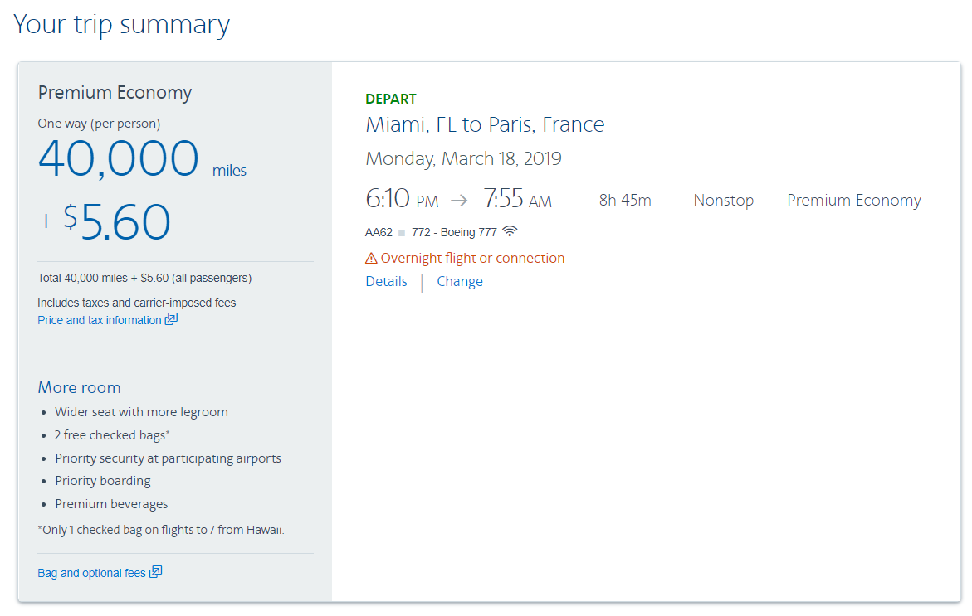Image resolution: width=972 pixels, height=616 pixels.
Task: Click the Overnight flight or connection warning text
Action: pyautogui.click(x=472, y=258)
